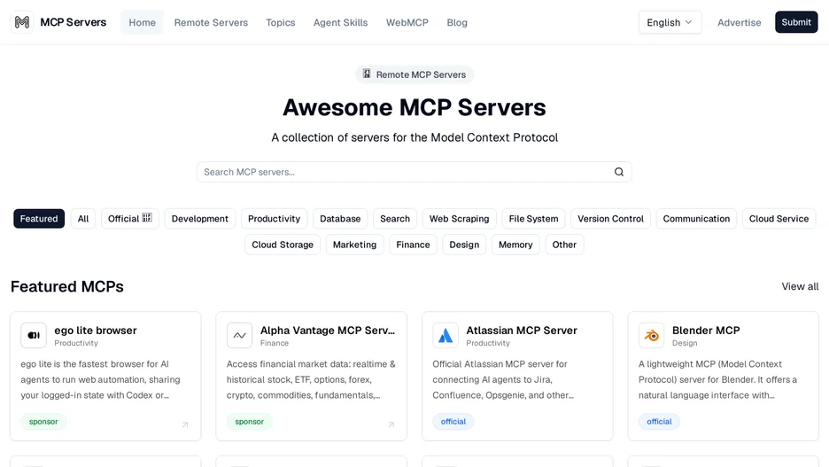Focus the Search MCP servers field
This screenshot has width=829, height=467.
tap(414, 172)
